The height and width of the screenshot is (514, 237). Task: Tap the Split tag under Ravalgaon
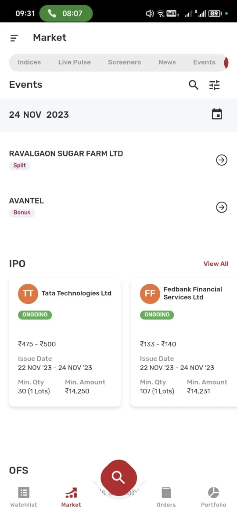click(19, 166)
